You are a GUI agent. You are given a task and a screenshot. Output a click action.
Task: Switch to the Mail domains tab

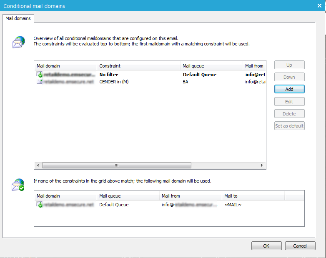coord(17,19)
